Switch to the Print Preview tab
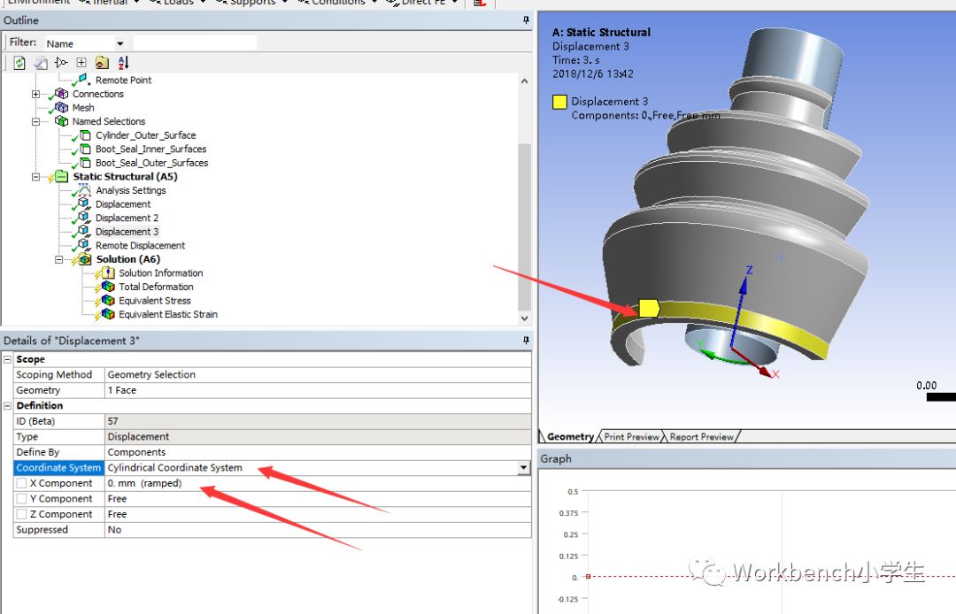956x614 pixels. [631, 437]
